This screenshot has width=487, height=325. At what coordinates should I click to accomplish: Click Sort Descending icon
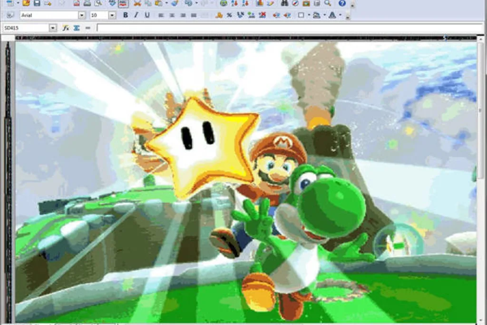pos(245,3)
